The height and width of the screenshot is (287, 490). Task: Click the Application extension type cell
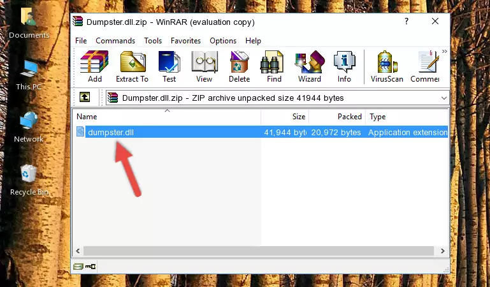(x=408, y=133)
